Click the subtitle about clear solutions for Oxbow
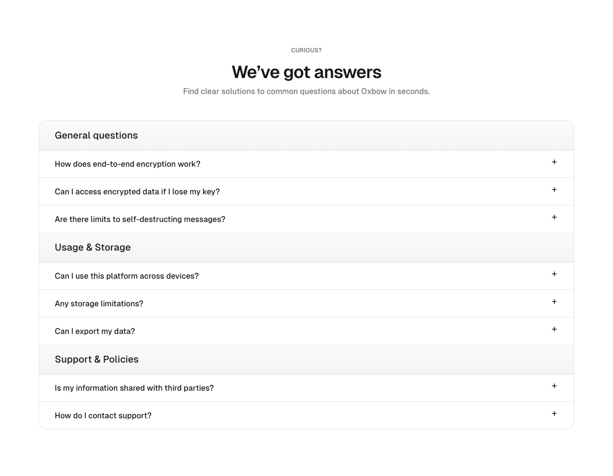This screenshot has width=613, height=476. point(306,91)
